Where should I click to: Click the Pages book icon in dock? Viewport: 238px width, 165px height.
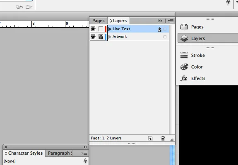point(184,27)
